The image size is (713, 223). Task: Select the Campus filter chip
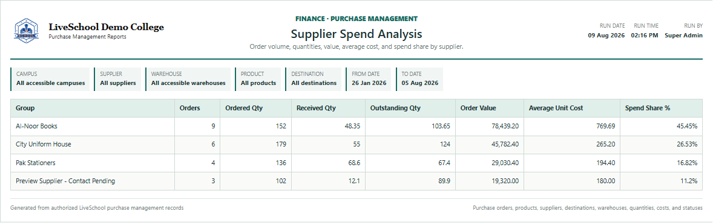tap(50, 79)
